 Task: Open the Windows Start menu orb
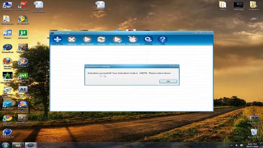click(5, 145)
